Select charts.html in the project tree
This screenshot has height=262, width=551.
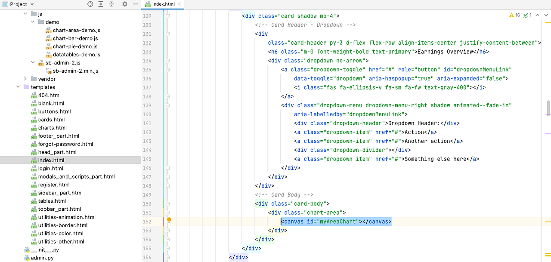point(53,127)
